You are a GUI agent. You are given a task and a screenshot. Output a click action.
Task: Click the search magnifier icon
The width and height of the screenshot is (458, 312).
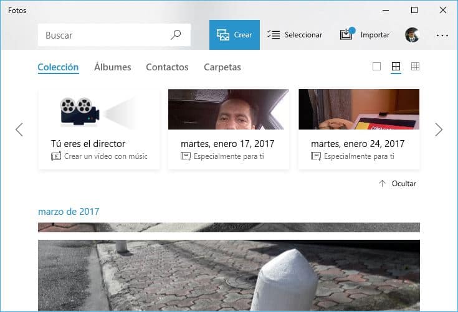176,35
